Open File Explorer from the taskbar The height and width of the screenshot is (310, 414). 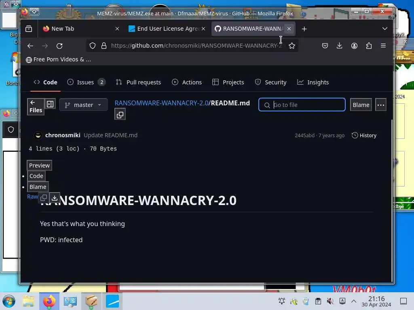pos(28,301)
